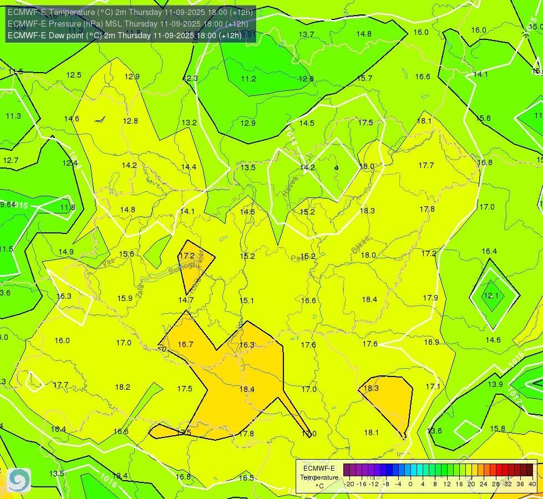Click the 17.9 temperature value
This screenshot has height=499, width=543.
click(430, 298)
